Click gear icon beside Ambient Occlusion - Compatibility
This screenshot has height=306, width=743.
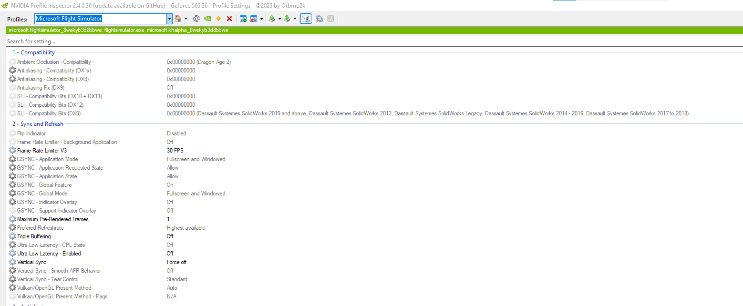coord(12,62)
